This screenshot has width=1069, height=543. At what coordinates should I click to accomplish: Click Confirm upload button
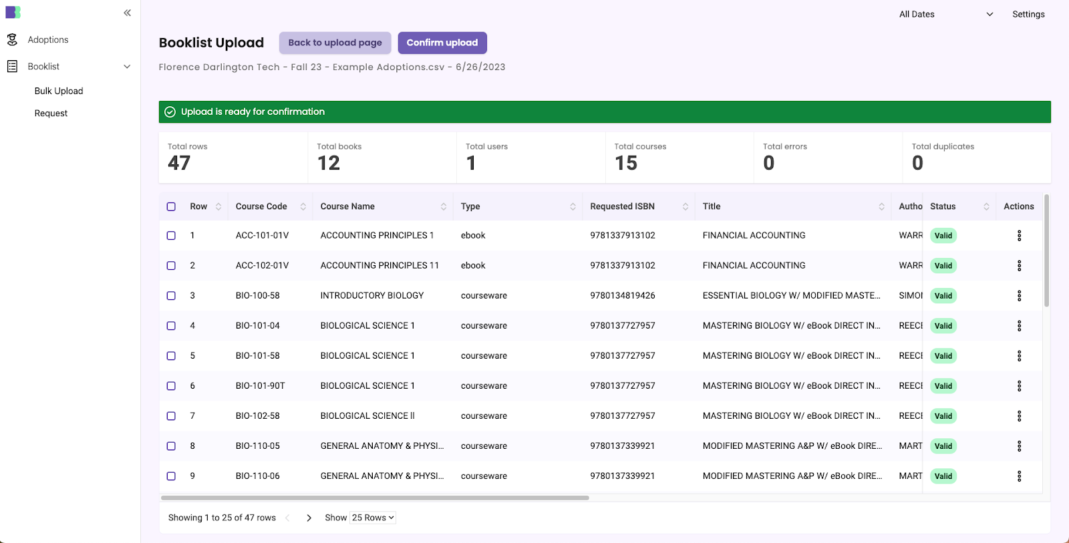[442, 43]
